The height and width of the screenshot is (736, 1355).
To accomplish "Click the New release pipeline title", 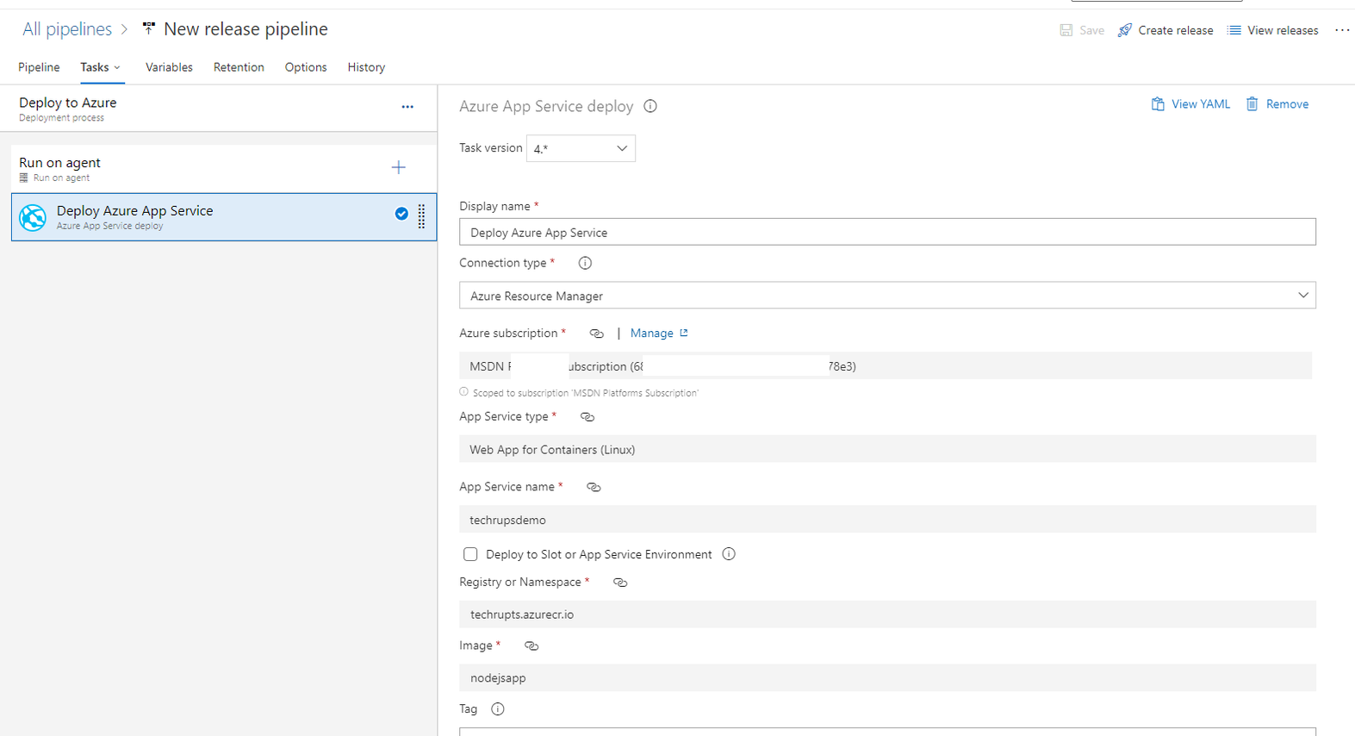I will click(246, 29).
